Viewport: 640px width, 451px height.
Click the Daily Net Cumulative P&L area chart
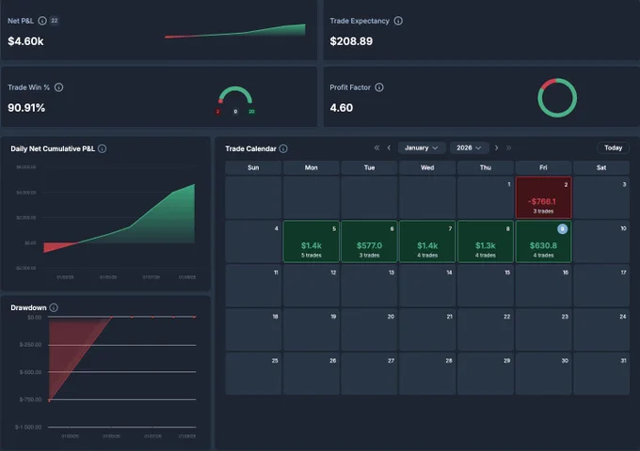(x=120, y=218)
